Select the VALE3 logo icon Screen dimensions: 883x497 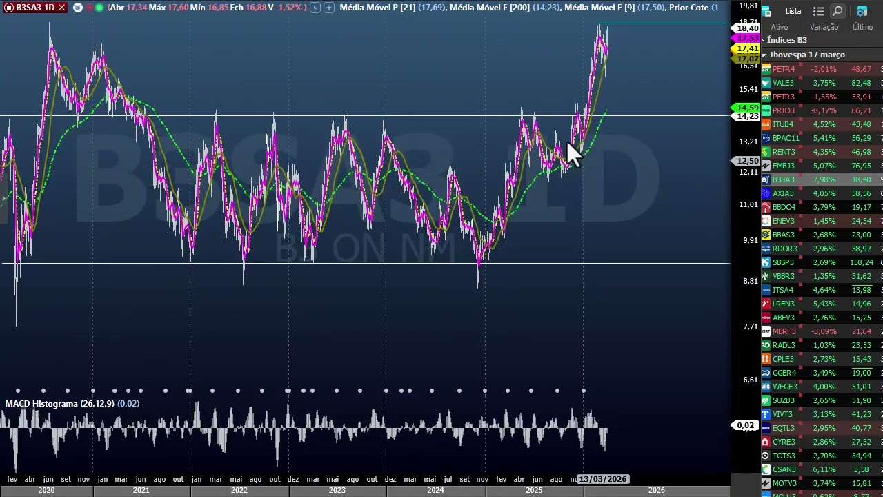[x=766, y=83]
